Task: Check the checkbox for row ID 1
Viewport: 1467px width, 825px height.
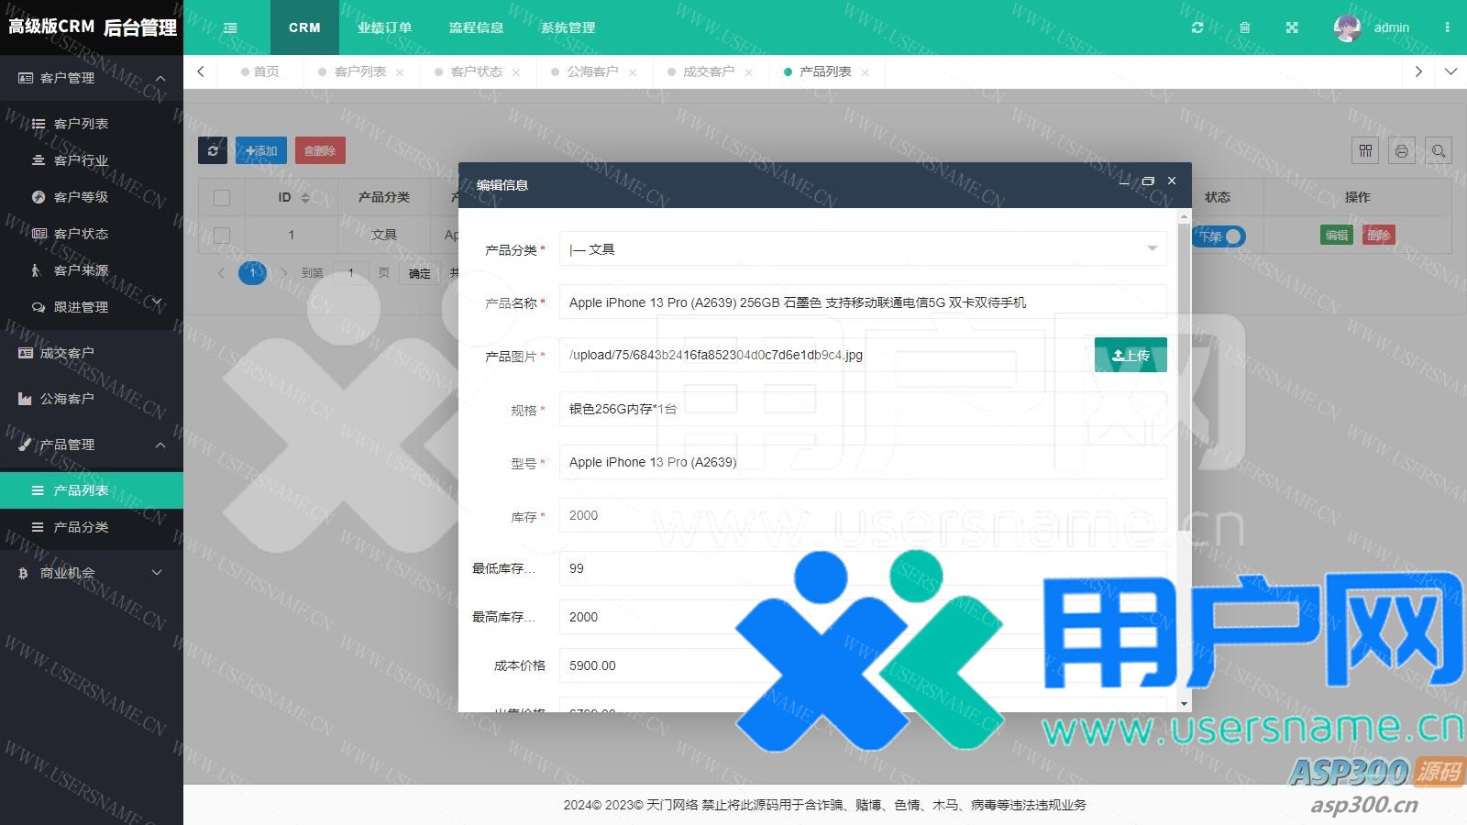Action: [222, 236]
